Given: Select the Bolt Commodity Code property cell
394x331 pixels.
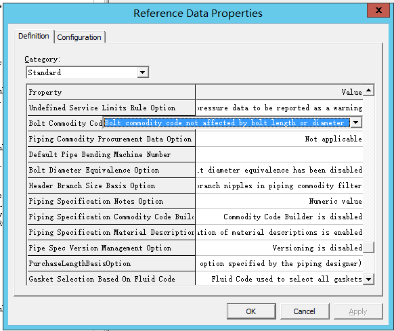Looking at the screenshot, I should [65, 123].
